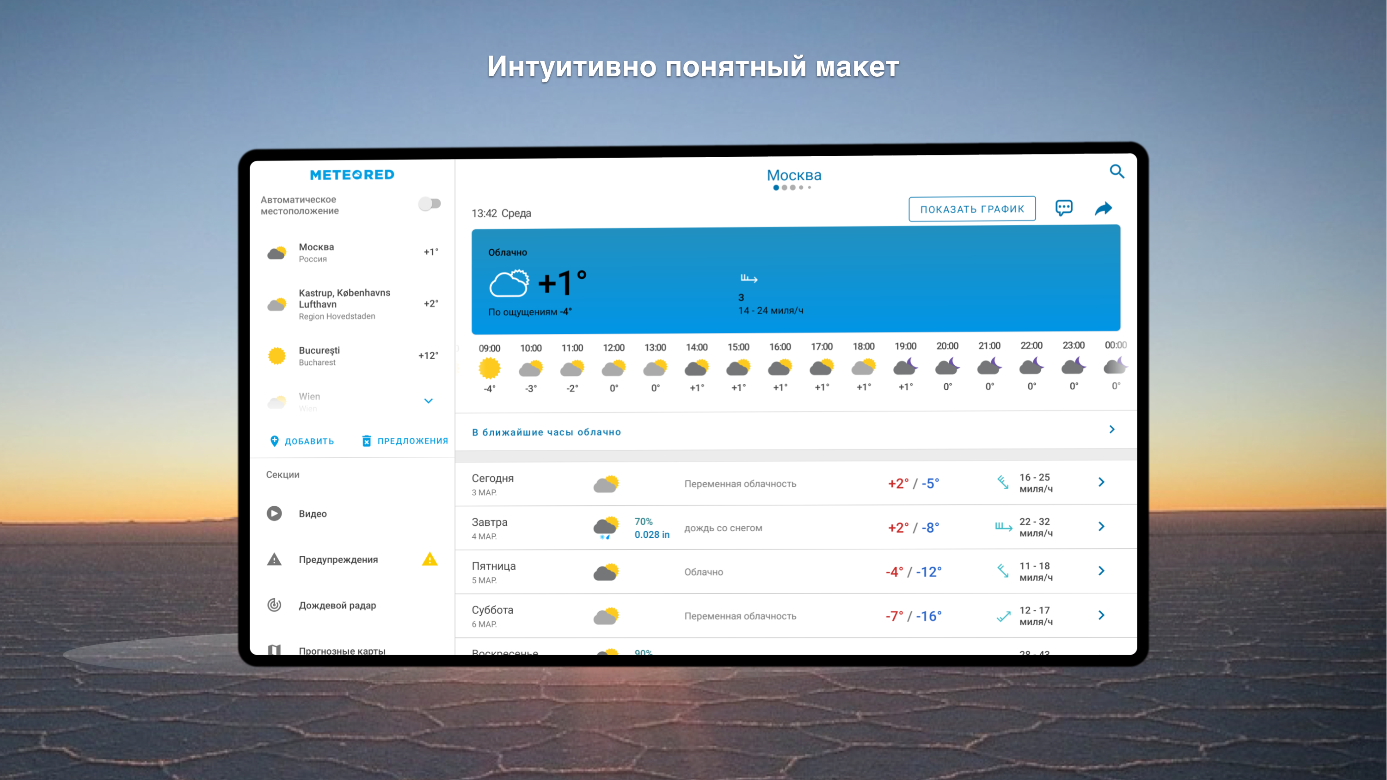This screenshot has height=780, width=1387.
Task: Expand the Сегодня forecast row arrow
Action: tap(1101, 482)
